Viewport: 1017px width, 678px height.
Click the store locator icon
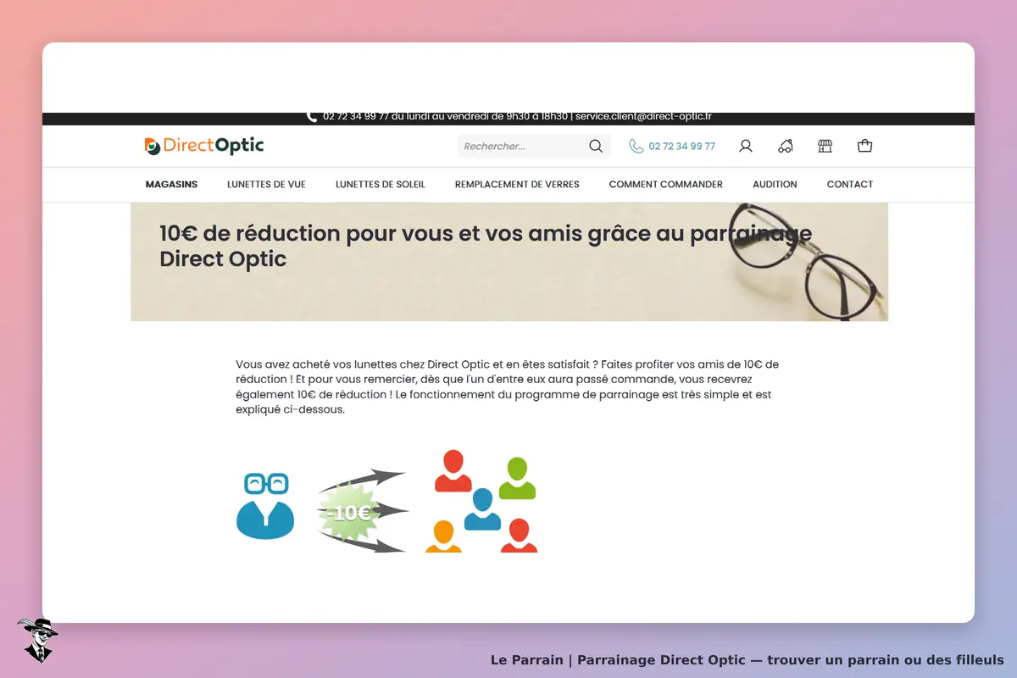pyautogui.click(x=825, y=147)
